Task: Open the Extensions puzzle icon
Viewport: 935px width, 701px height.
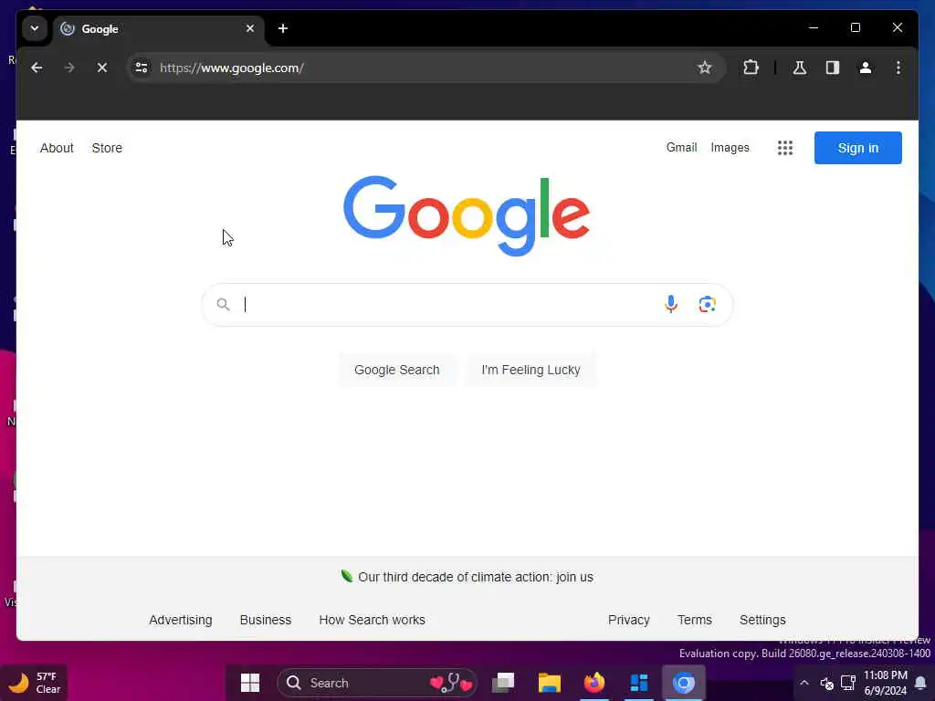Action: [x=751, y=68]
